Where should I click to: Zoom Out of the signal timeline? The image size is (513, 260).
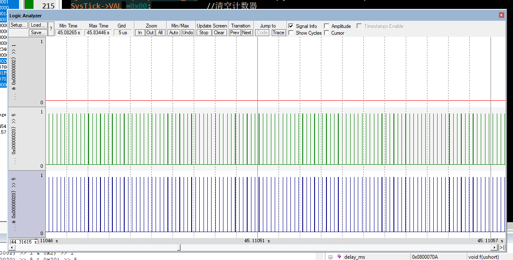point(150,32)
